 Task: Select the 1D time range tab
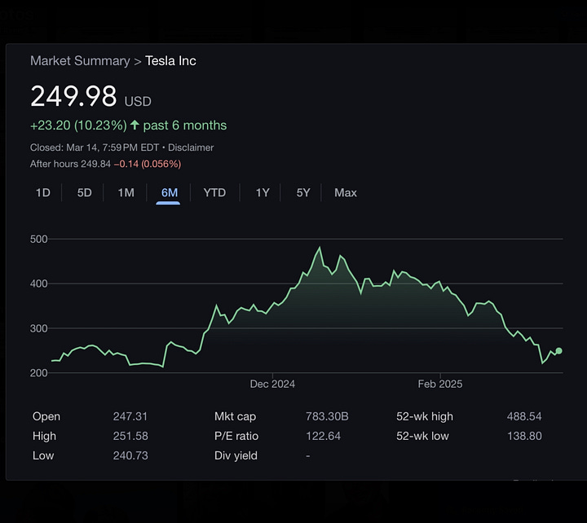click(43, 193)
